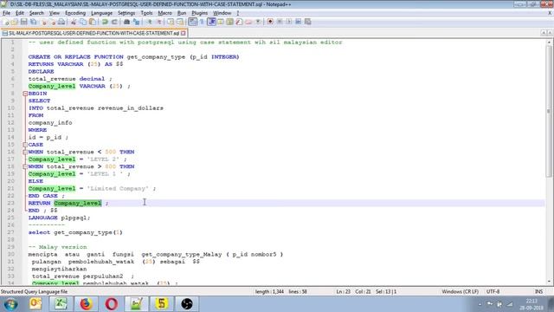The height and width of the screenshot is (312, 554).
Task: Click the Paste toolbar icon
Action: (x=93, y=22)
